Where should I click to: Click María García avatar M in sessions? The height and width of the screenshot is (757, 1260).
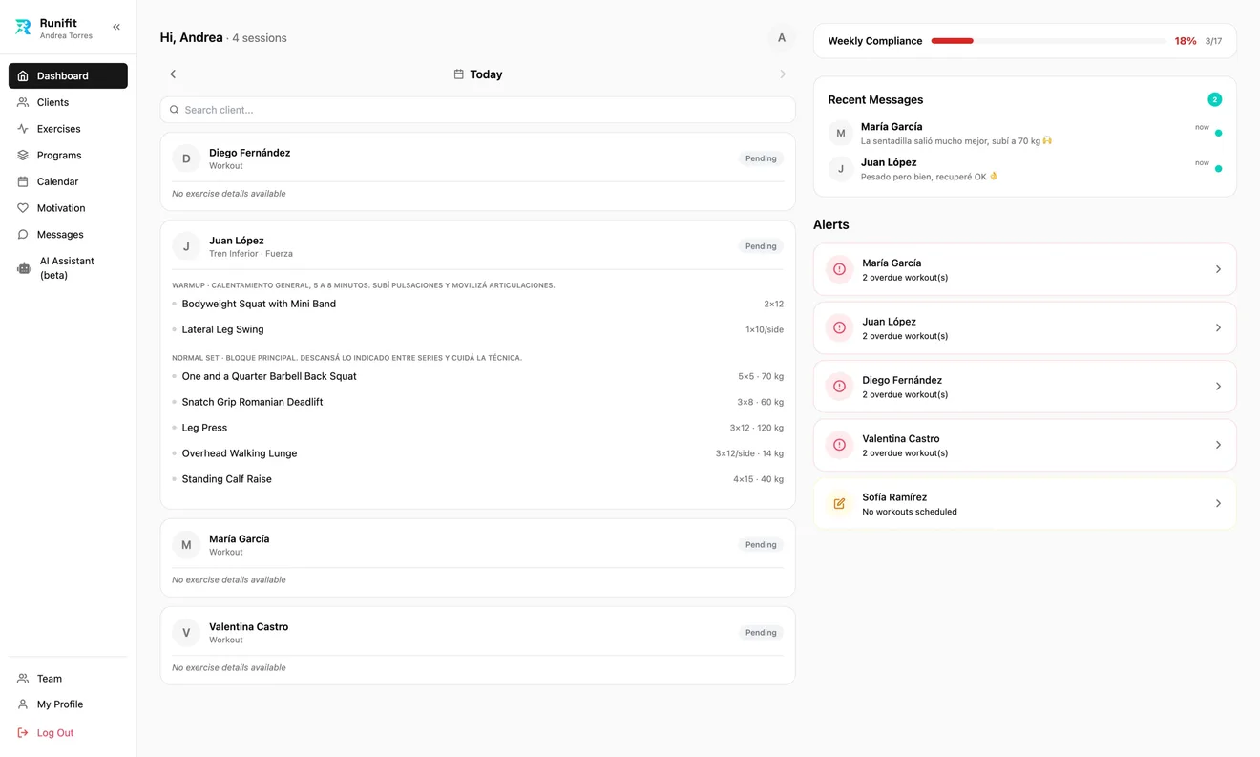186,545
